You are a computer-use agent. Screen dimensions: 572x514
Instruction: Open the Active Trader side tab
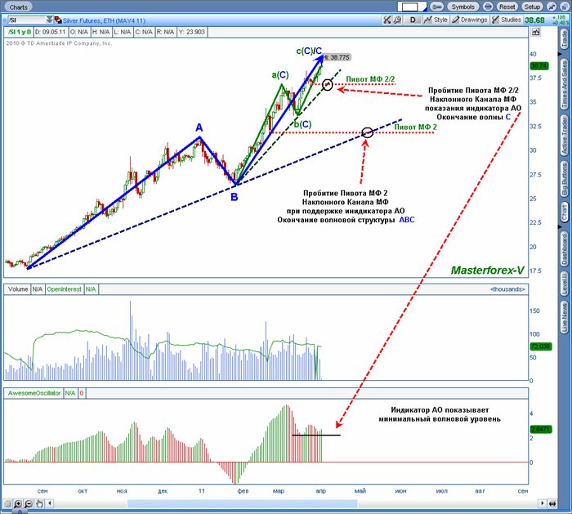564,136
